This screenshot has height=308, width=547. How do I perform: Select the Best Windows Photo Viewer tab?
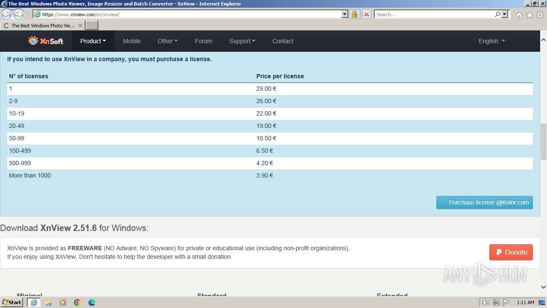43,26
